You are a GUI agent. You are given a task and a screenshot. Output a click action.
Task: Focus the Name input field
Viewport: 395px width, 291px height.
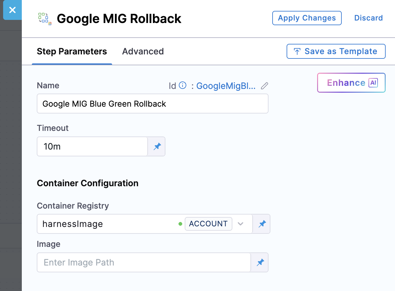tap(152, 104)
